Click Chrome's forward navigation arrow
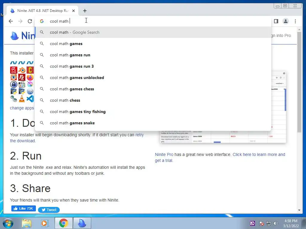The height and width of the screenshot is (229, 306). coord(20,21)
